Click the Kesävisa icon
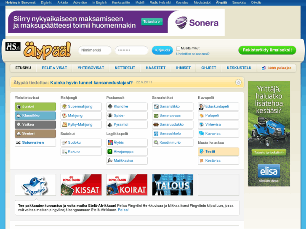Screen dimensions: 306x229 click(x=202, y=161)
